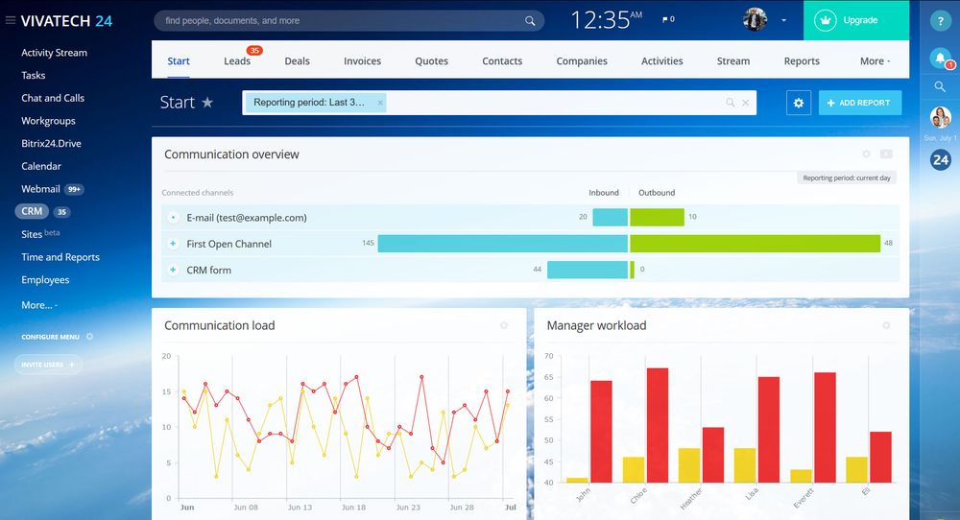The image size is (960, 520).
Task: Click the First Open Channel outbound green bar
Action: 755,244
